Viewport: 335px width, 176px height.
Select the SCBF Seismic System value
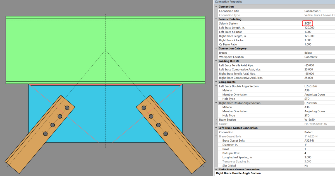click(x=308, y=23)
